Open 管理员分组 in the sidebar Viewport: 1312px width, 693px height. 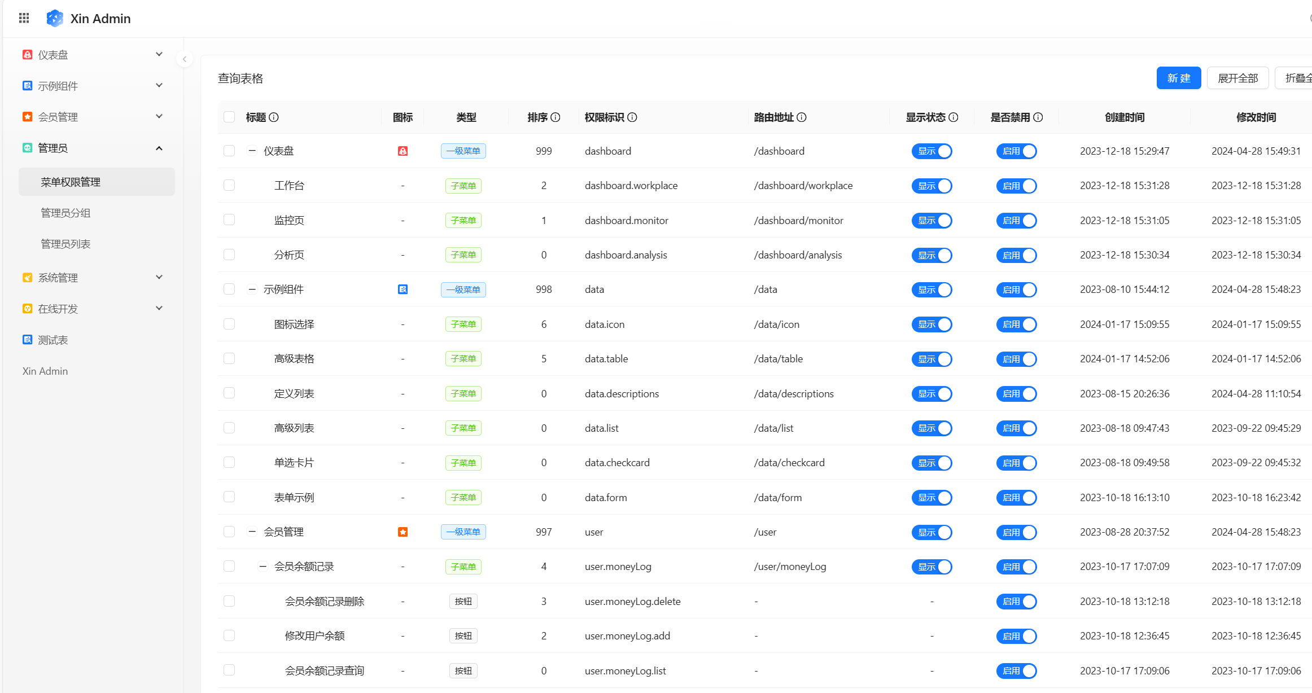click(x=65, y=213)
